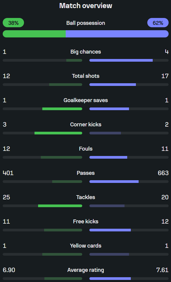Viewport: 171px width, 282px height.
Task: Click the green segment of possession bar
Action: (34, 34)
